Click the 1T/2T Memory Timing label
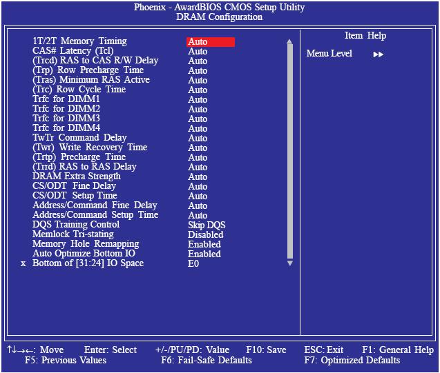This screenshot has width=440, height=373. [79, 41]
